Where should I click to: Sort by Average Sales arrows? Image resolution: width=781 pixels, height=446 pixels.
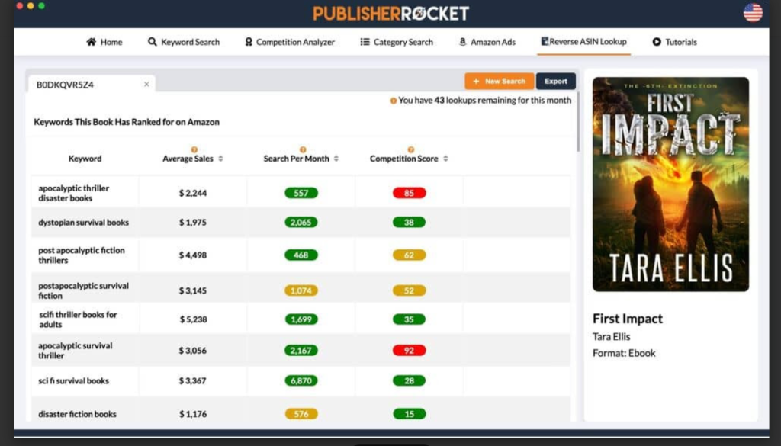[x=220, y=159]
